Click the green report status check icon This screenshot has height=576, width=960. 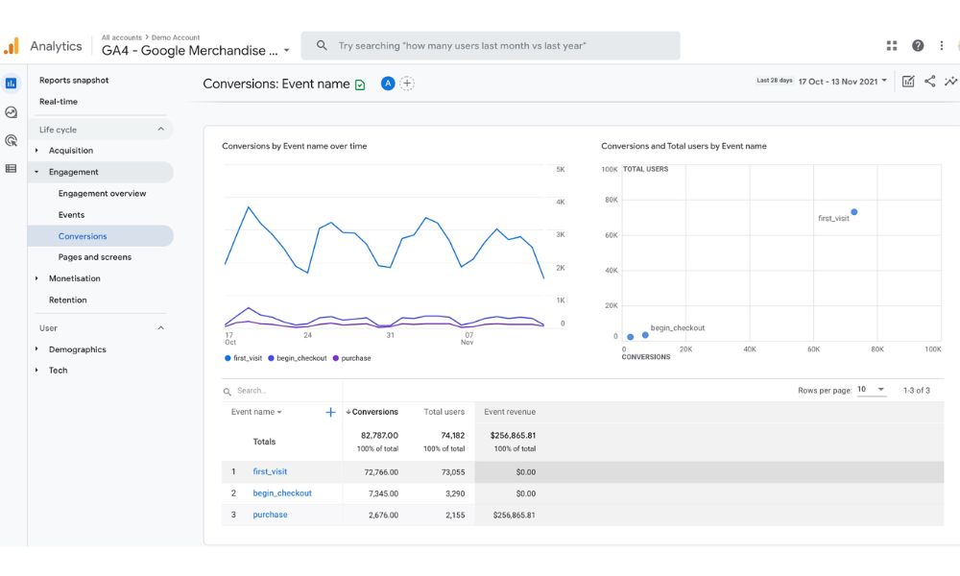[360, 85]
